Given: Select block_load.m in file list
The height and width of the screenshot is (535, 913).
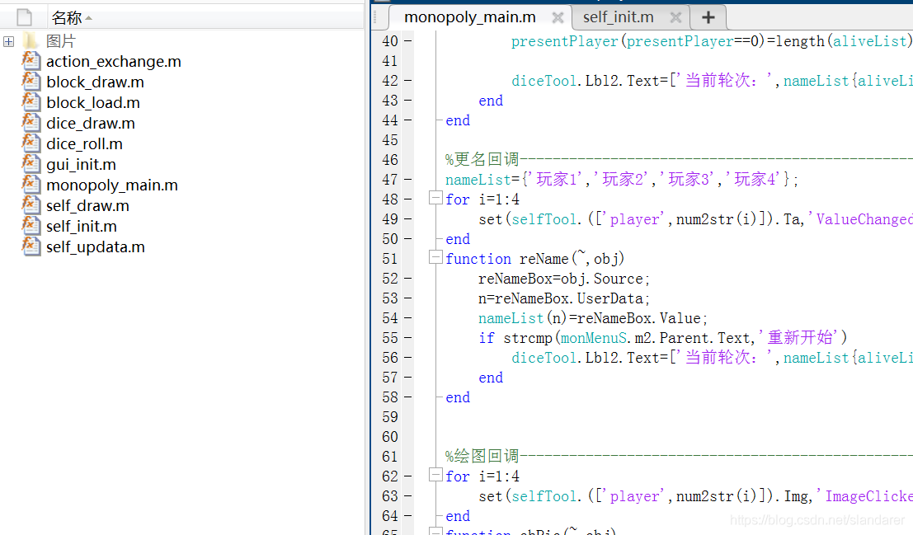Looking at the screenshot, I should coord(93,102).
